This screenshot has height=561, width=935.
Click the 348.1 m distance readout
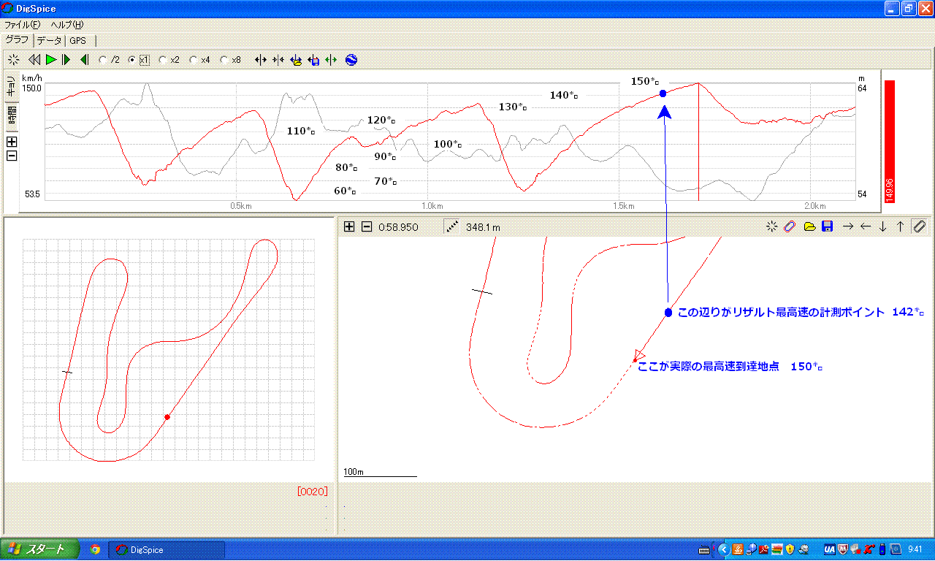point(483,227)
